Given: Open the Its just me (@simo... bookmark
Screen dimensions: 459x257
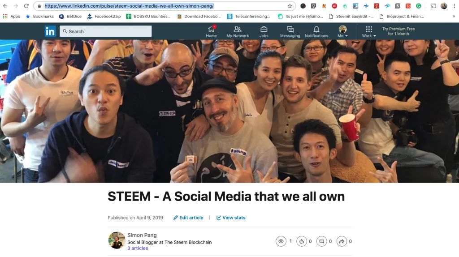Looking at the screenshot, I should (x=300, y=17).
